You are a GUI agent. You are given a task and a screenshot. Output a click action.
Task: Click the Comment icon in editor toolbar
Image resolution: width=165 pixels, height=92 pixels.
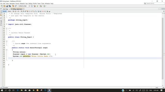[x=47, y=11]
